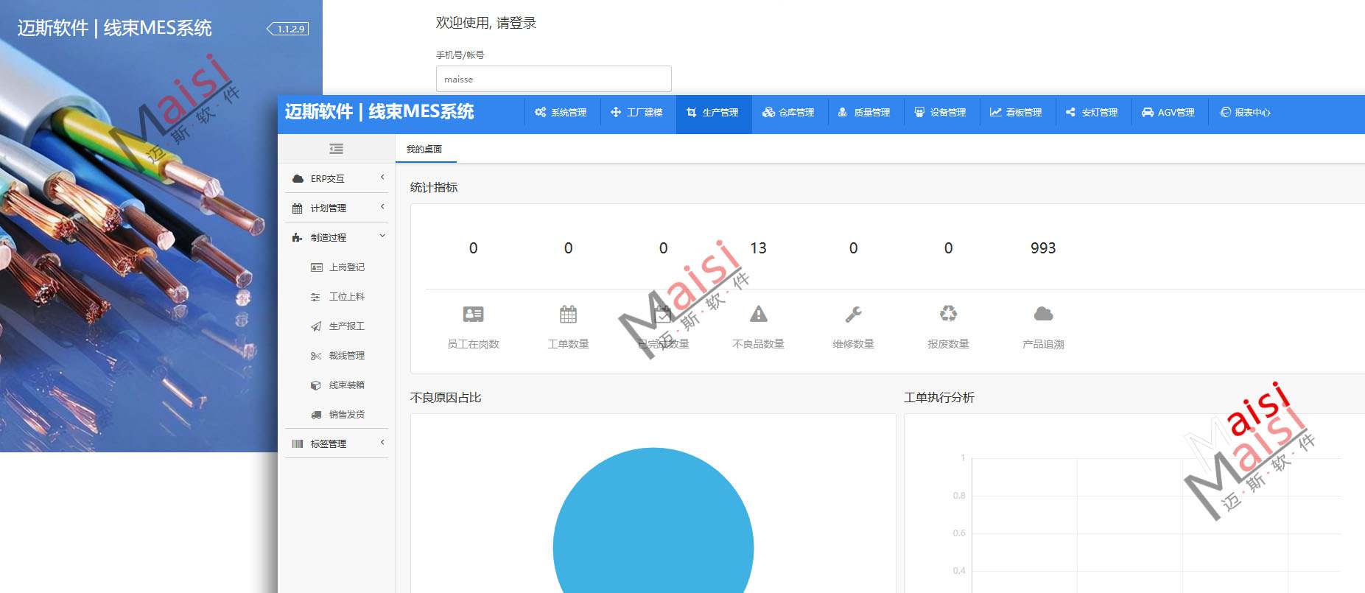Open 裁线管理 via its scissors icon
This screenshot has height=593, width=1365.
316,356
